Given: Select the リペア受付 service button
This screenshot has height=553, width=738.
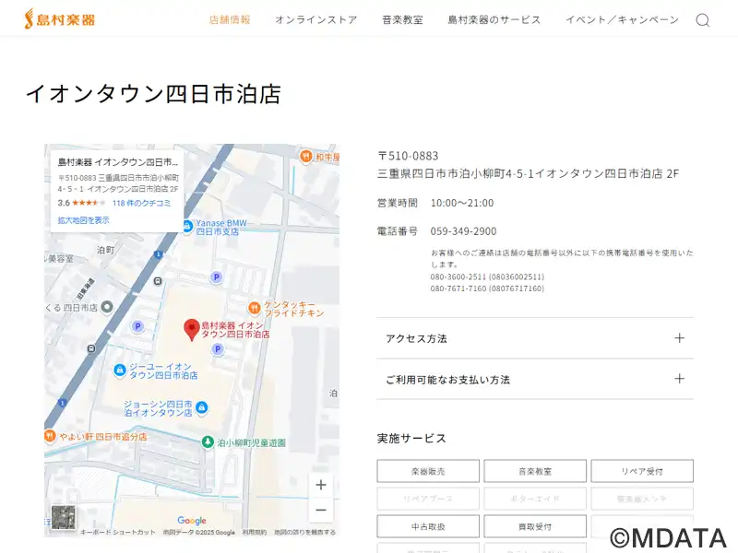Looking at the screenshot, I should pyautogui.click(x=642, y=471).
